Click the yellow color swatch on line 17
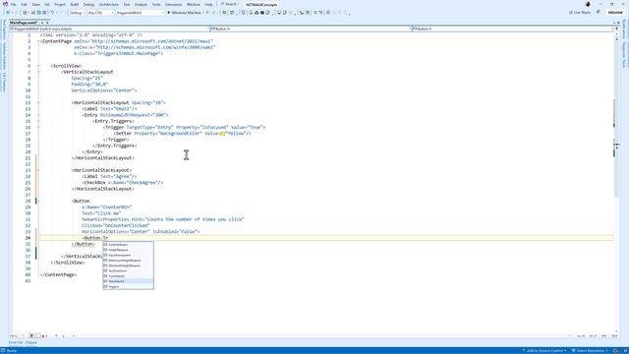 tap(223, 134)
